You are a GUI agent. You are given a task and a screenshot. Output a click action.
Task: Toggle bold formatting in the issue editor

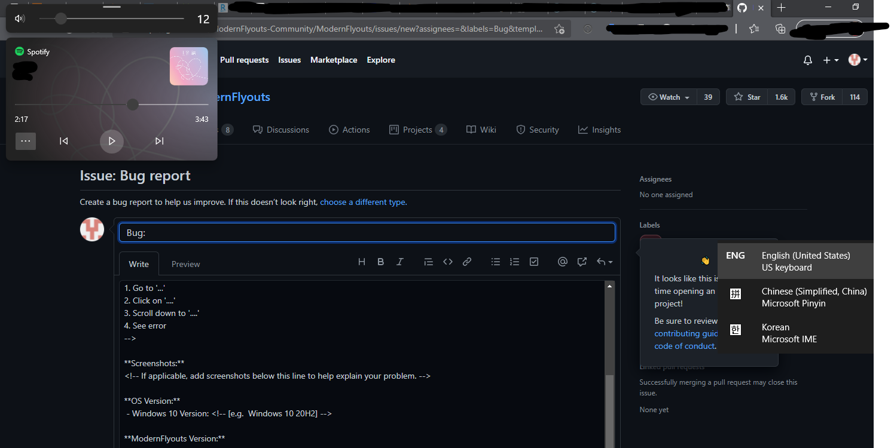coord(380,262)
